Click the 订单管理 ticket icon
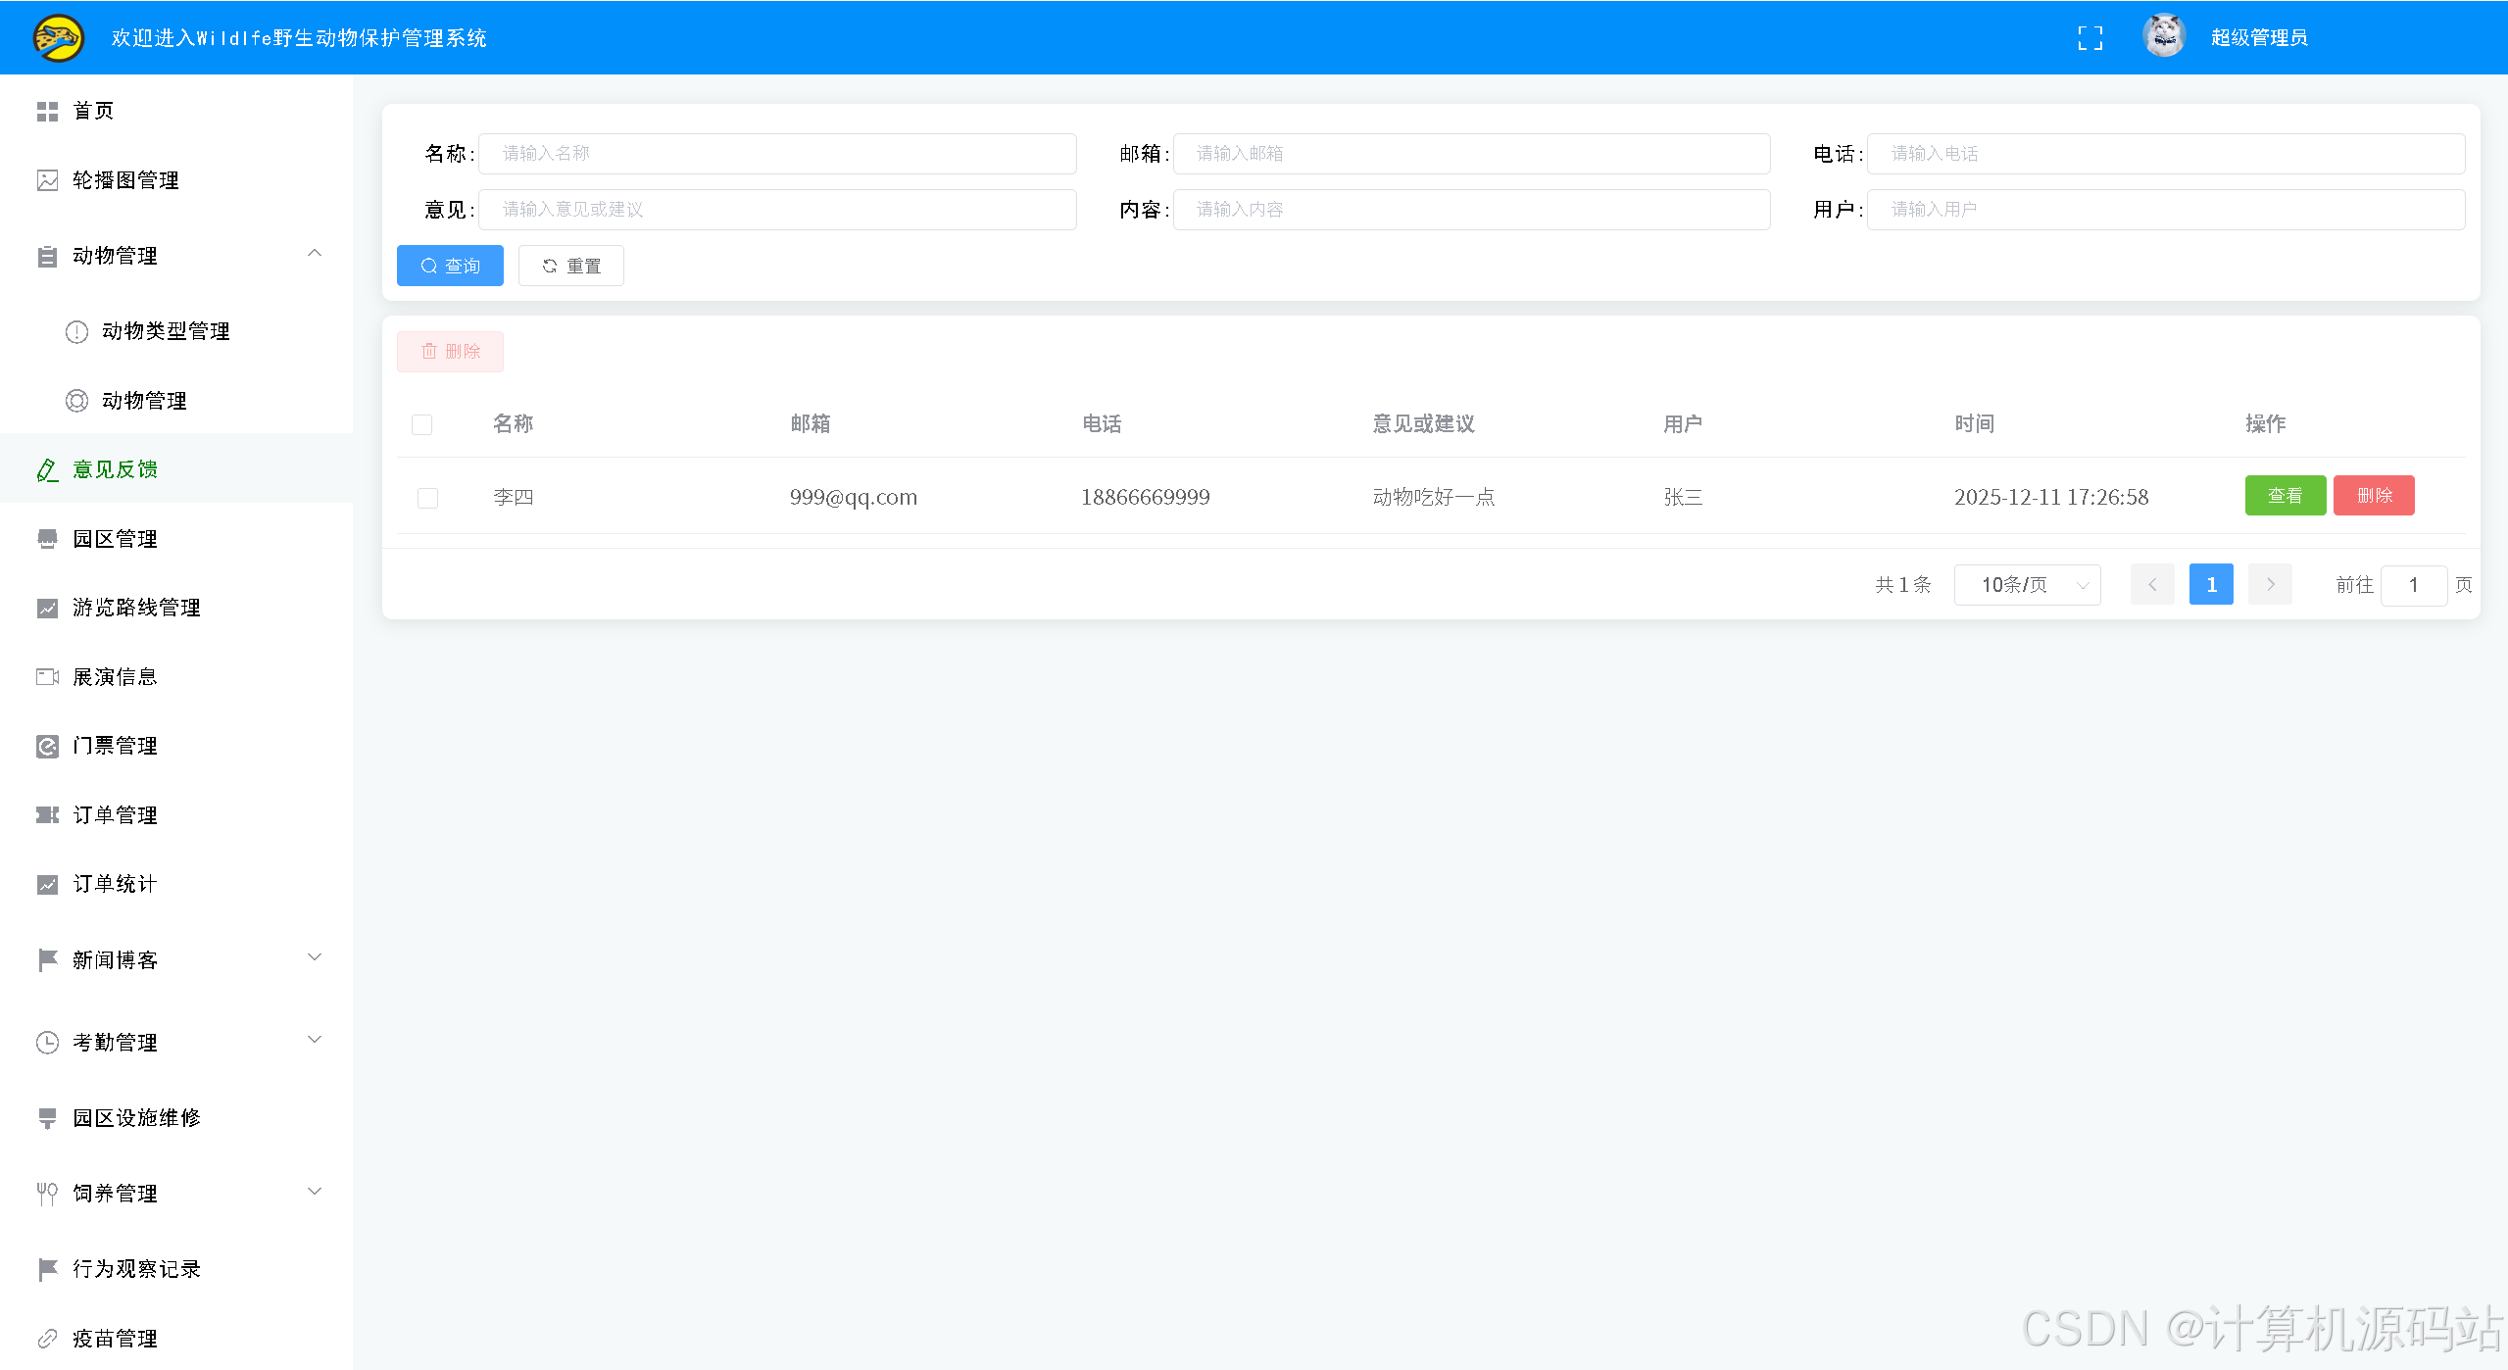The width and height of the screenshot is (2508, 1370). coord(47,815)
